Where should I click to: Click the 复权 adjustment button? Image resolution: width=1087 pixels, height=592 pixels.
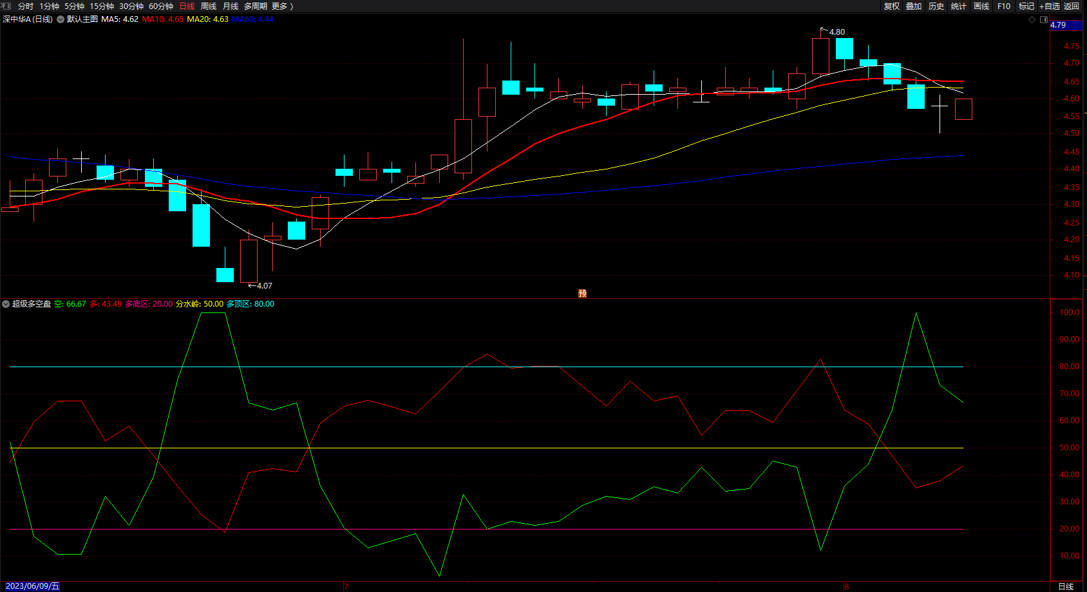891,6
